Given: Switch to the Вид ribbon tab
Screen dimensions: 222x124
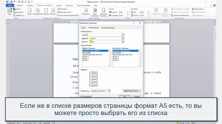Looking at the screenshot, I should pos(96,6).
